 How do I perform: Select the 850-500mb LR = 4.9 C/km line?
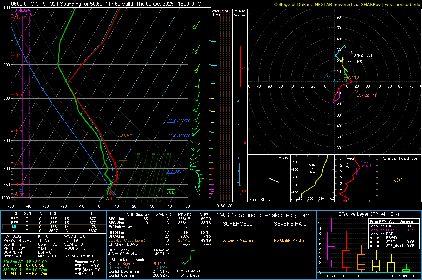[25, 270]
